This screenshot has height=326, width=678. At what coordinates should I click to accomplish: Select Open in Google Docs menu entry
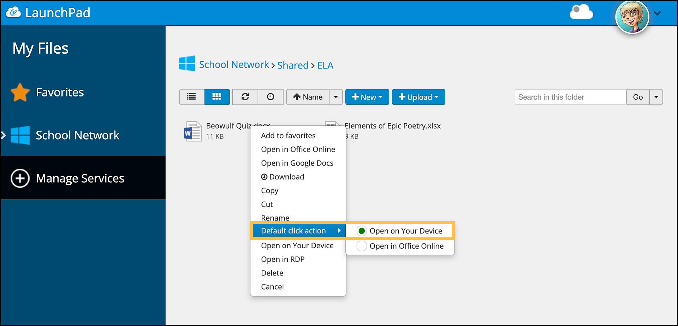click(297, 163)
